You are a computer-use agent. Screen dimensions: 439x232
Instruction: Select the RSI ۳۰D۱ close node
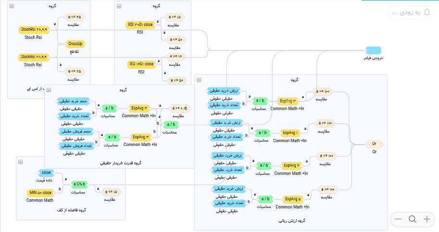(x=140, y=25)
